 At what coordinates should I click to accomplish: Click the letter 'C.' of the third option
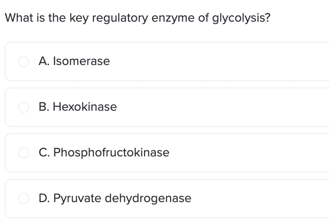click(x=44, y=152)
